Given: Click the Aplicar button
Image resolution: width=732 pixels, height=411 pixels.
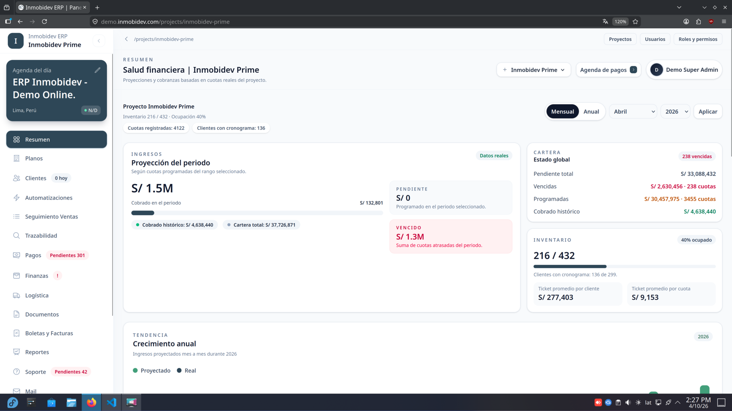Looking at the screenshot, I should click(x=708, y=111).
